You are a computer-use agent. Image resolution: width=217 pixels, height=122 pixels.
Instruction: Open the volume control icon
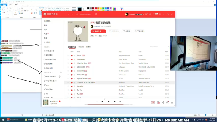point(162,102)
